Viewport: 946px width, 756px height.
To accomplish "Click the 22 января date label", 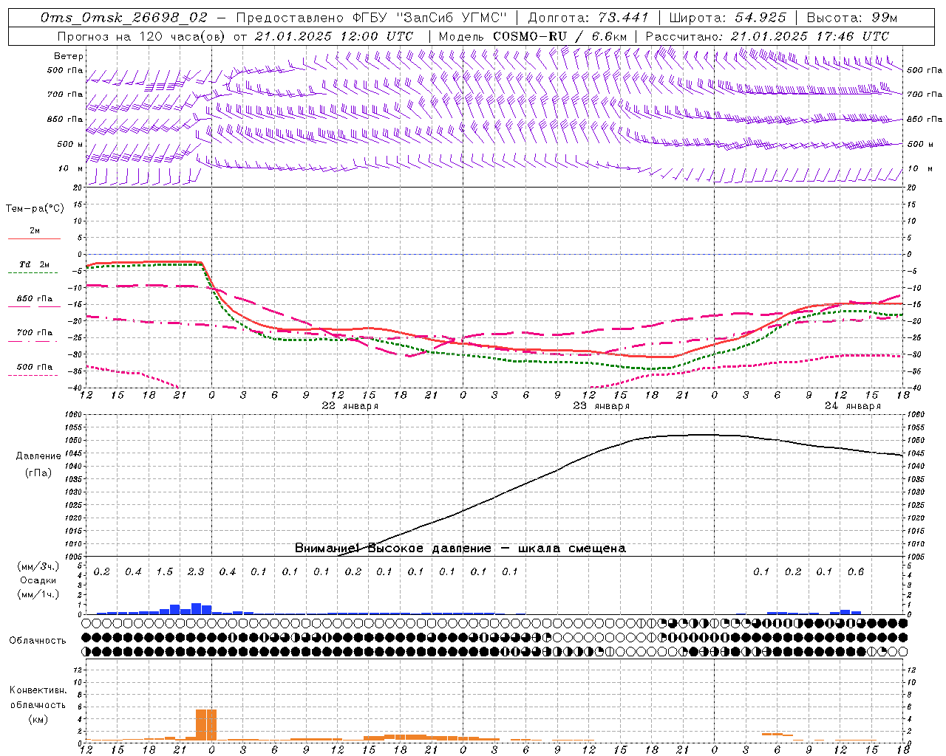I will pos(350,406).
